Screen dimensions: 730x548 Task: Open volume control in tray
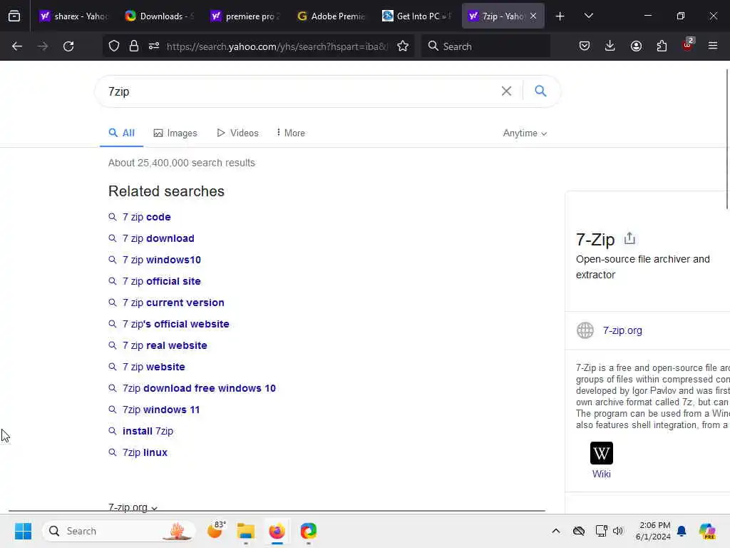618,531
